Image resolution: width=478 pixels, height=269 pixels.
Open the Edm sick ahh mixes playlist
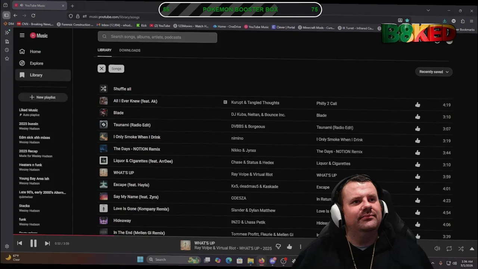point(34,137)
